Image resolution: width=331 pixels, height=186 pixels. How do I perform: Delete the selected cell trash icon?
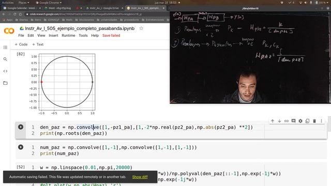coord(314,121)
